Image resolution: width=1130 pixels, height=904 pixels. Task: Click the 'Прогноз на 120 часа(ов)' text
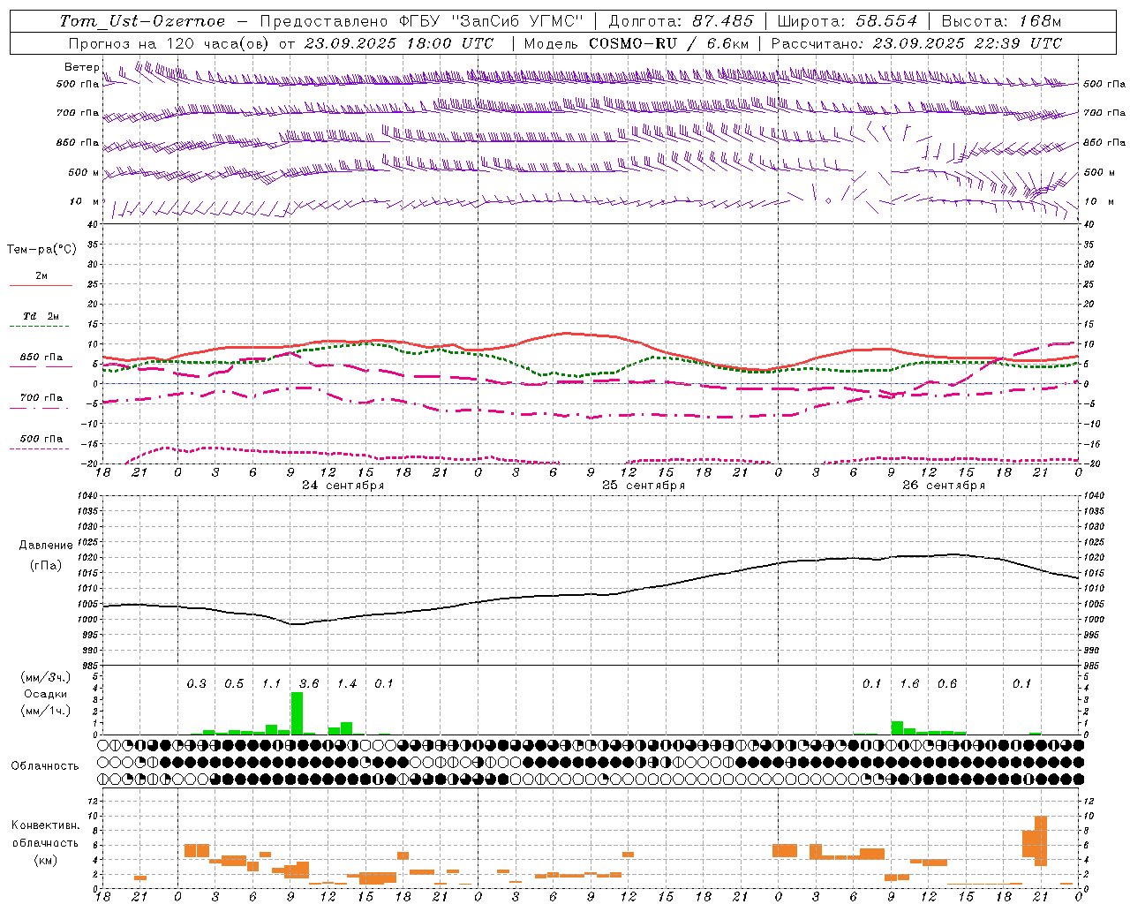(x=169, y=43)
